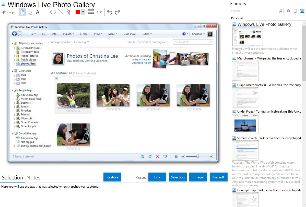Screen dimensions: 306x207
Task: Open the File menu in Photo Gallery
Action: coord(32,34)
